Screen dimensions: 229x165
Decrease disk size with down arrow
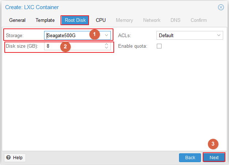106,48
